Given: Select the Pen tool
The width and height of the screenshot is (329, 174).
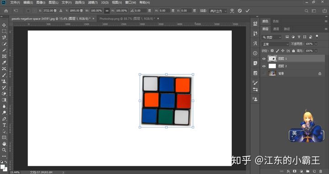Looking at the screenshot, I should [x=4, y=119].
